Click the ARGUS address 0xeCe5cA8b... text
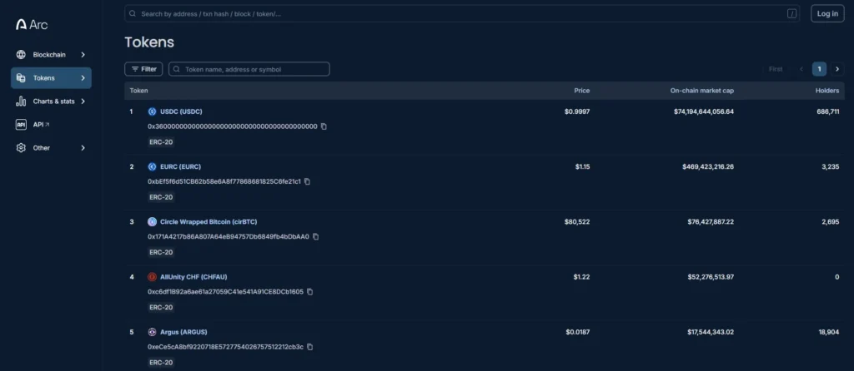854x371 pixels. point(225,347)
